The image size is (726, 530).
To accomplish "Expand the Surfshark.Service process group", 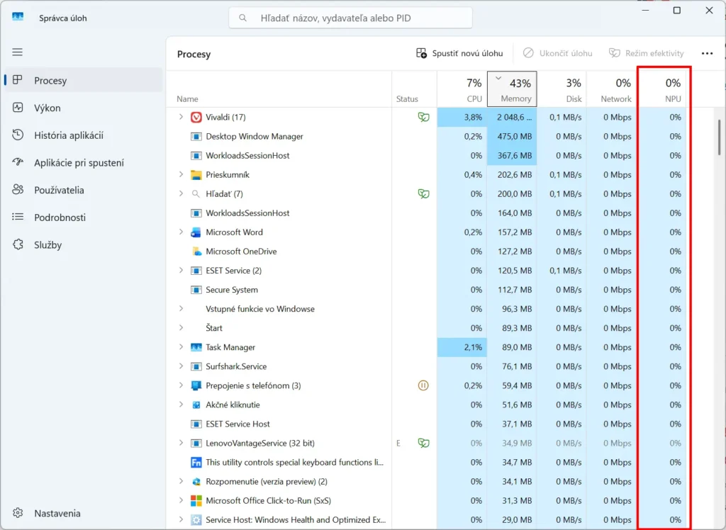I will click(x=181, y=366).
